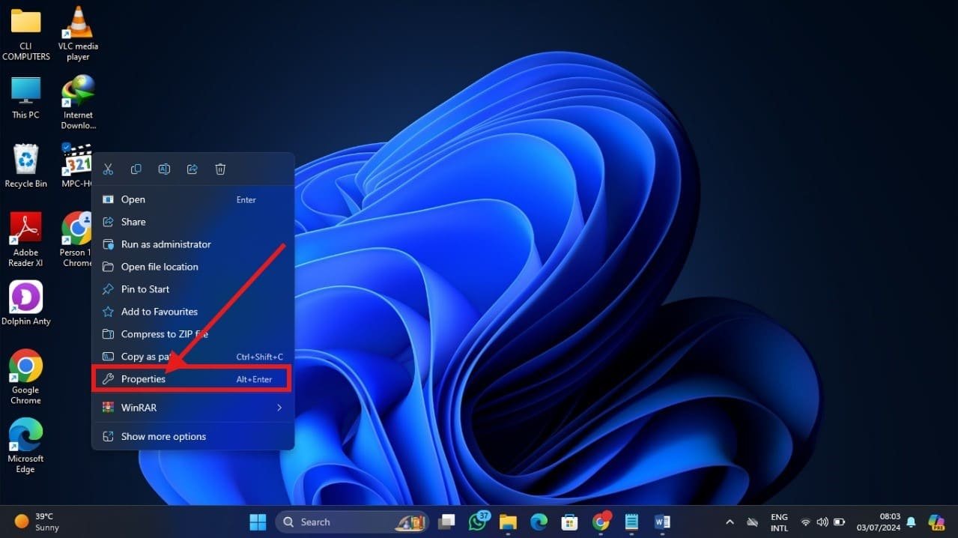Screen dimensions: 958x538
Task: Click the Delete trash icon in context menu
Action: (220, 169)
